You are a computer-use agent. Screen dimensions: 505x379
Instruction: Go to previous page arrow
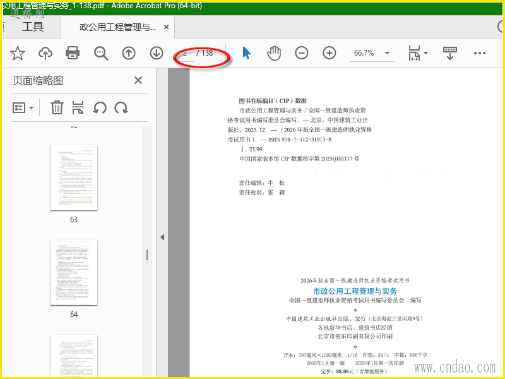point(129,53)
